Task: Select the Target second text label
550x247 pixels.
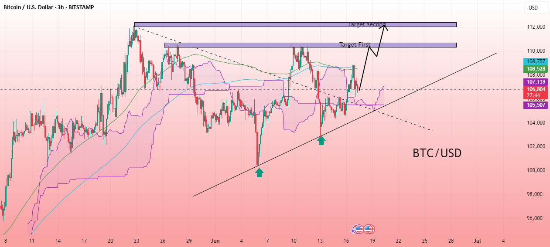Action: pyautogui.click(x=367, y=24)
